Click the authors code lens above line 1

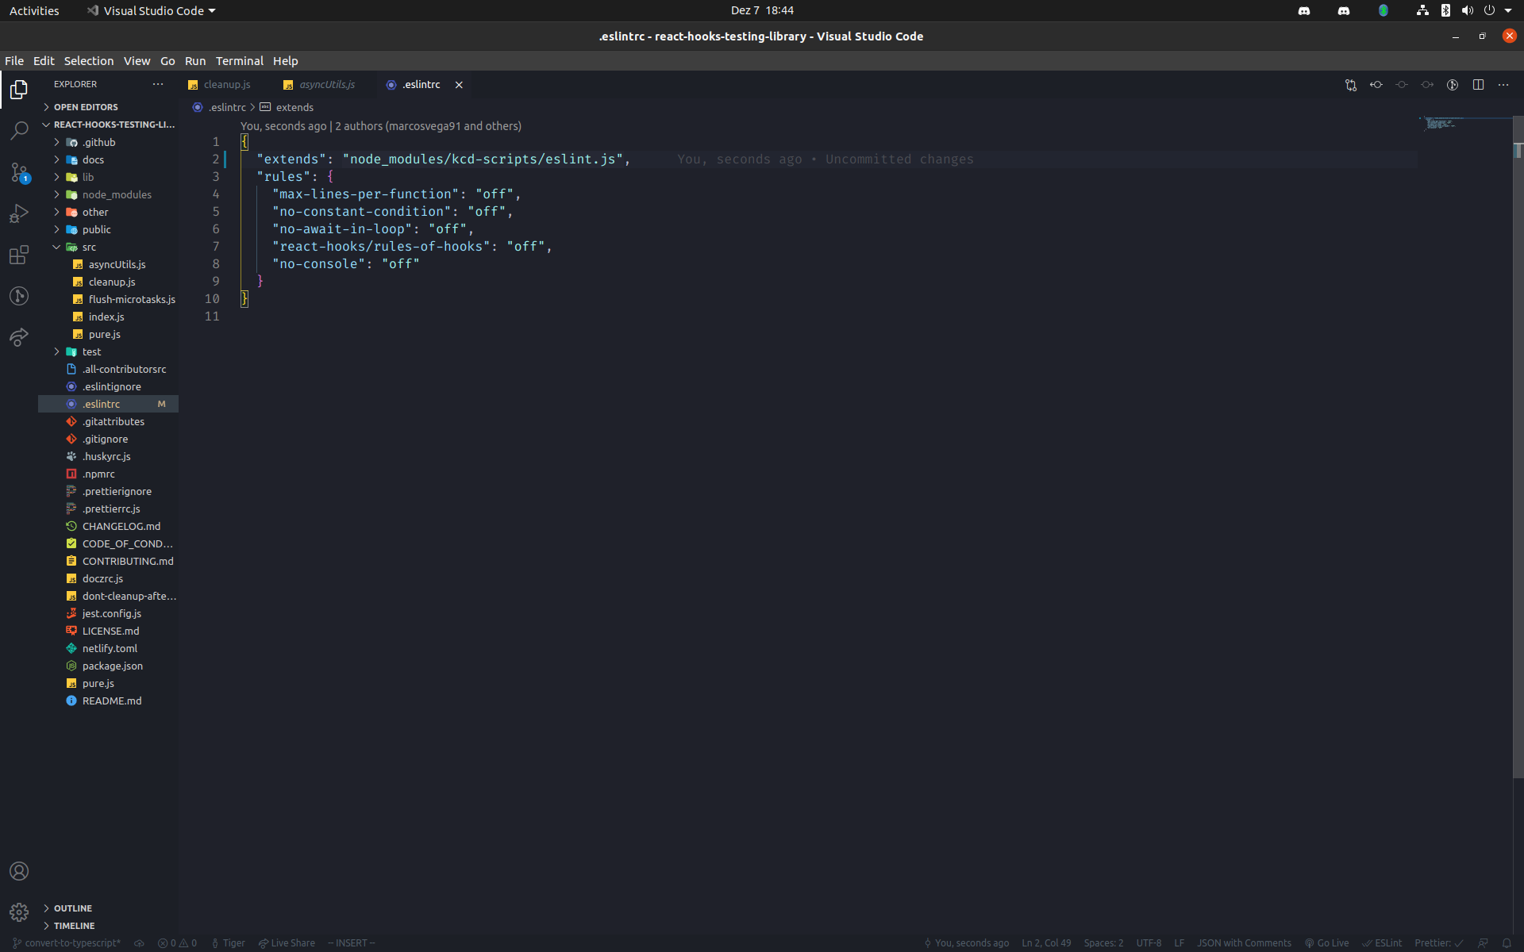(381, 126)
